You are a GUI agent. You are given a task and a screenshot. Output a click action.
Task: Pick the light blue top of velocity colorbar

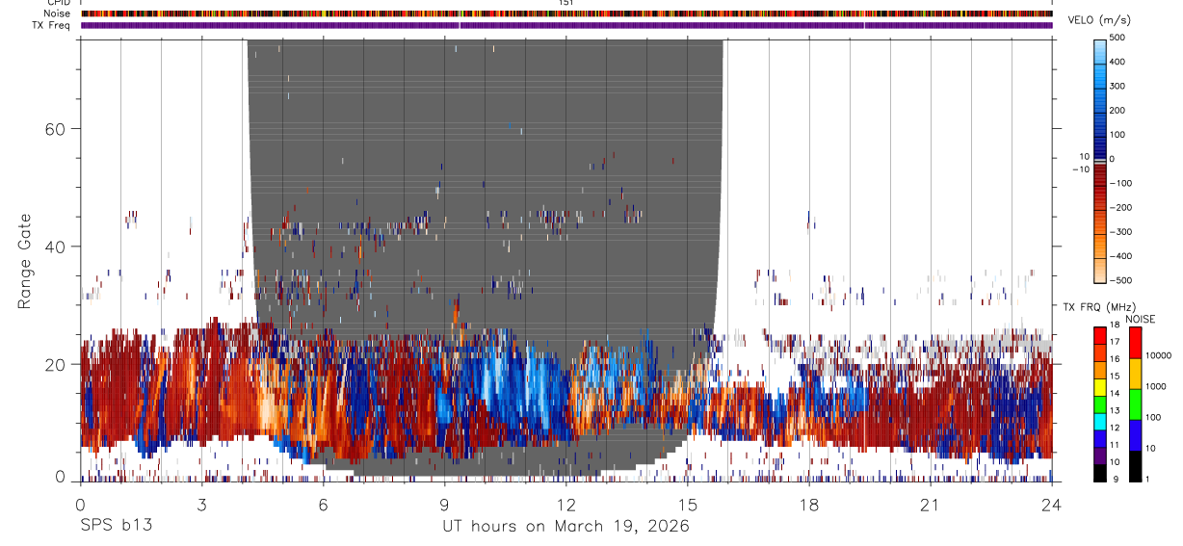[1099, 50]
